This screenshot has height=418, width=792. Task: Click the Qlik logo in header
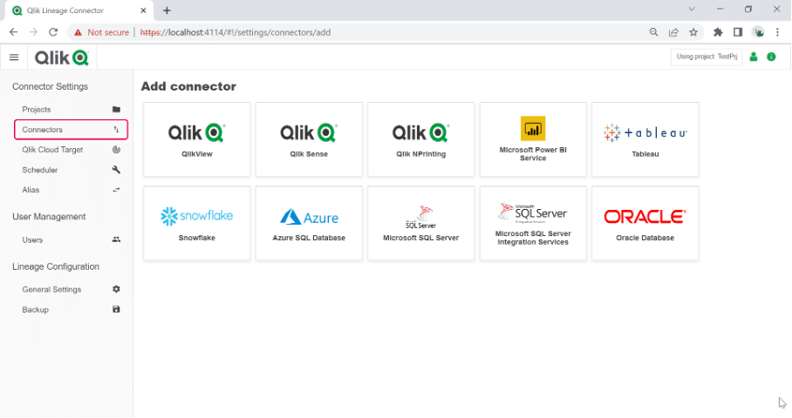pos(62,57)
